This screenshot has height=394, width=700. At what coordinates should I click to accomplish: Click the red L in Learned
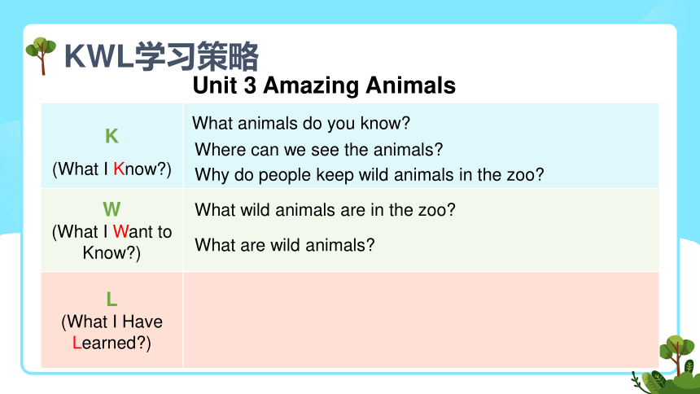tap(77, 343)
